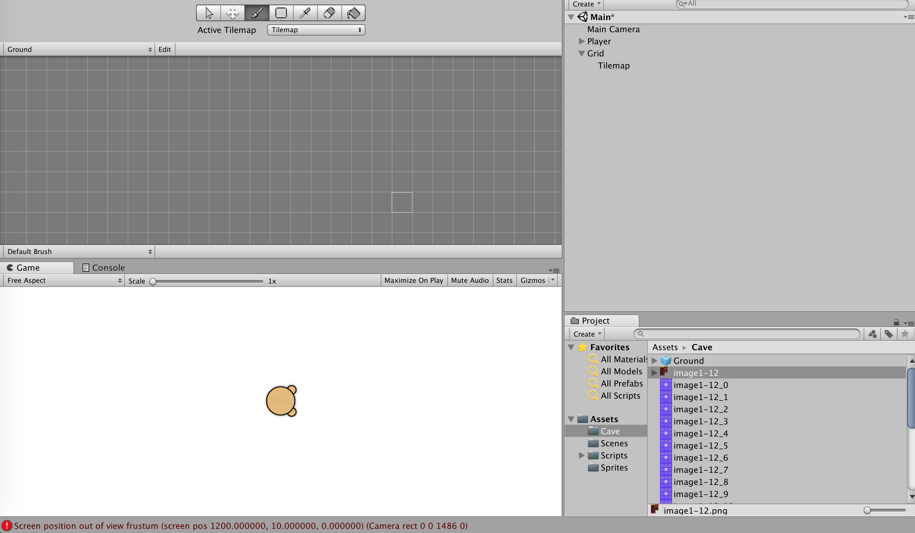
Task: Select the tile Eraser tool
Action: (329, 13)
